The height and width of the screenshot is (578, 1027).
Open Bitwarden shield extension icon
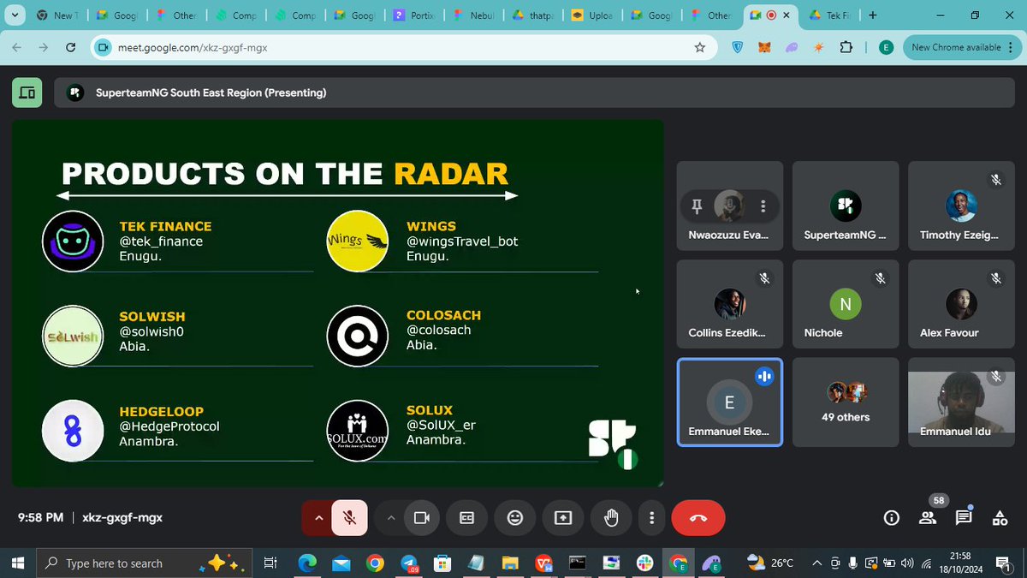738,48
